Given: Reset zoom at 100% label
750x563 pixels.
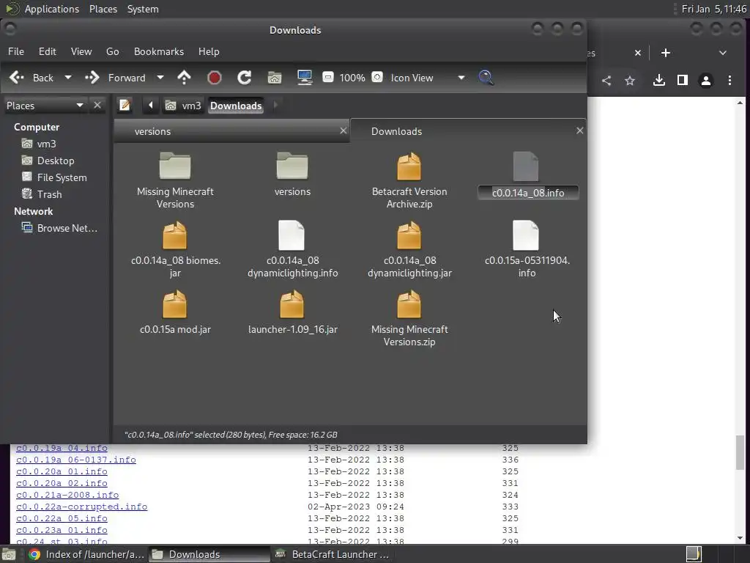Looking at the screenshot, I should [x=352, y=78].
